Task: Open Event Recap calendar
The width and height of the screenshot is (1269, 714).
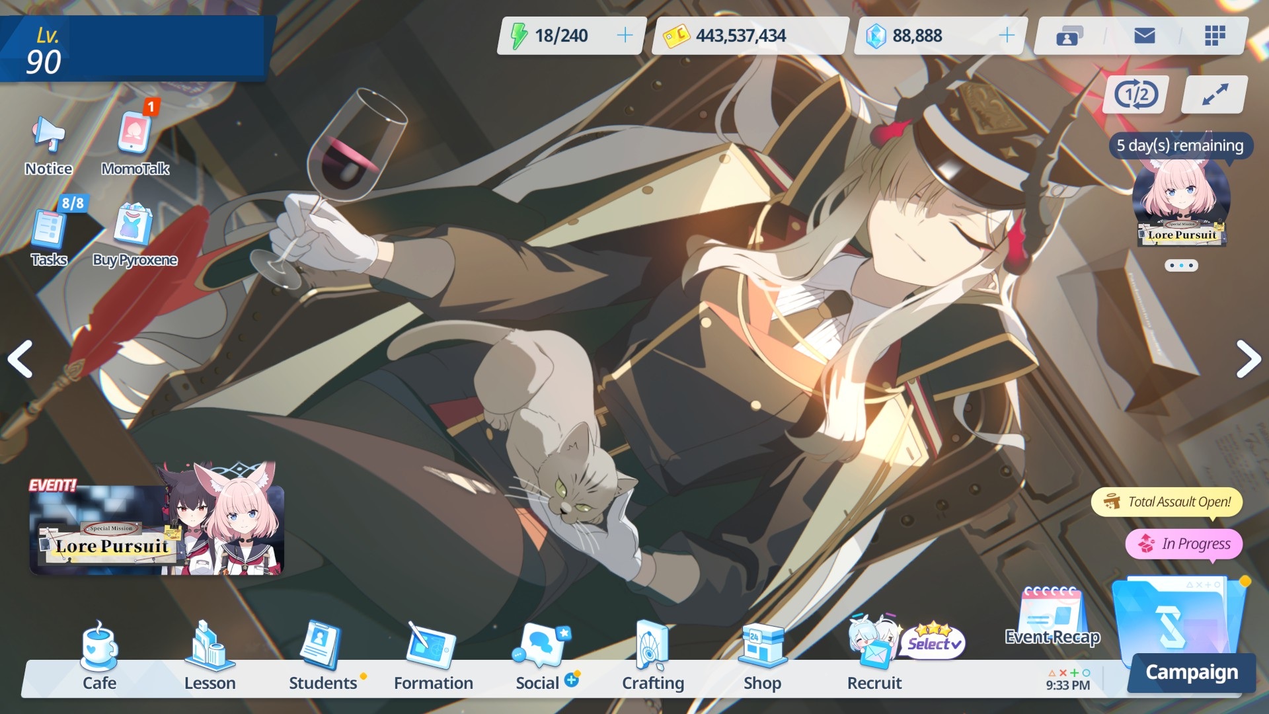Action: pos(1052,616)
